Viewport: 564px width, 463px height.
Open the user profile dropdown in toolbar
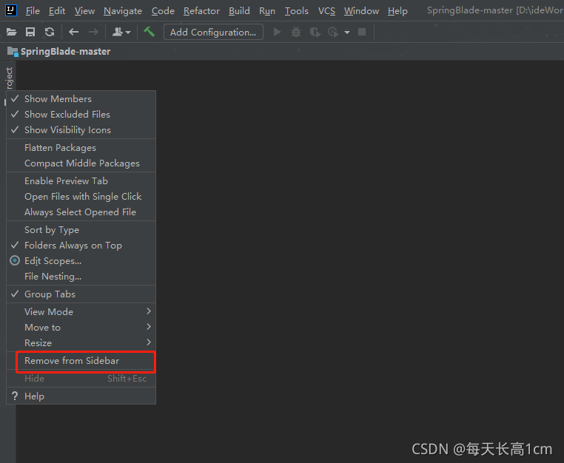121,32
